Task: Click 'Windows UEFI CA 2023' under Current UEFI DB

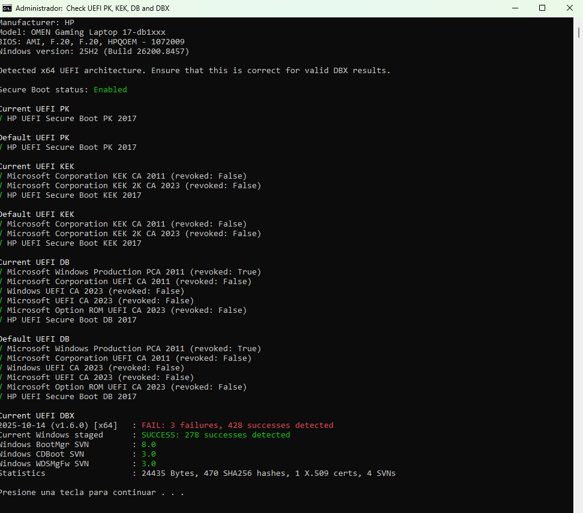Action: point(55,291)
